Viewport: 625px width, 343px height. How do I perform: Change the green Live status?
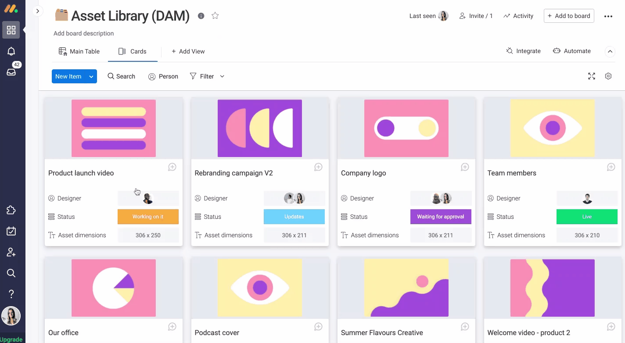click(x=587, y=217)
